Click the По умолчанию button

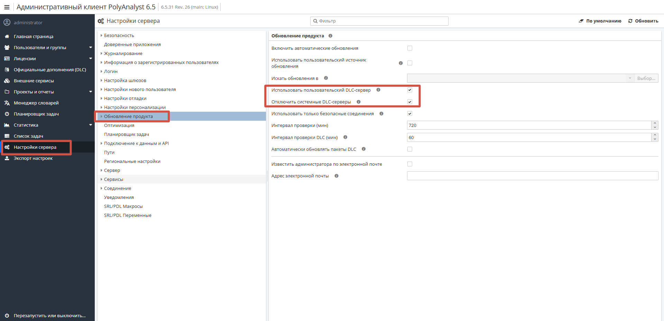pos(600,21)
